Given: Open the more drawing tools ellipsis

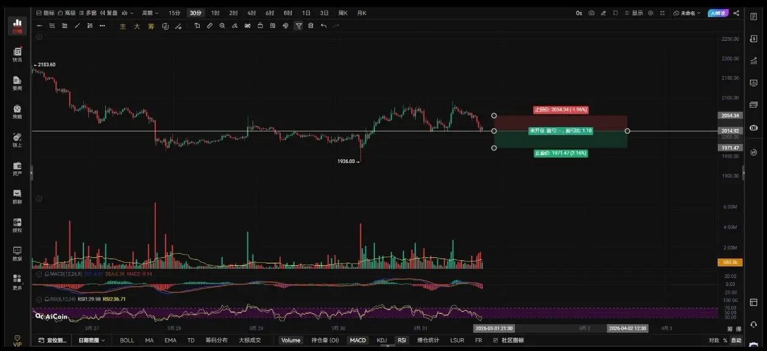Looking at the screenshot, I should coord(102,26).
